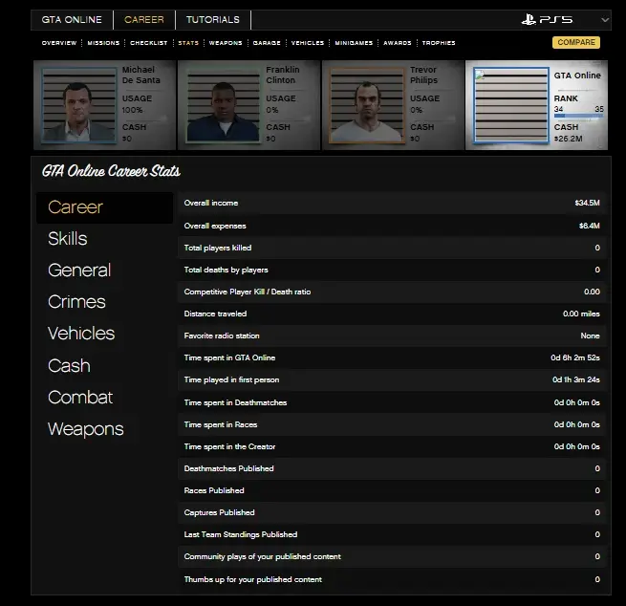This screenshot has height=606, width=626.
Task: Click the Overall income stat row
Action: 392,204
